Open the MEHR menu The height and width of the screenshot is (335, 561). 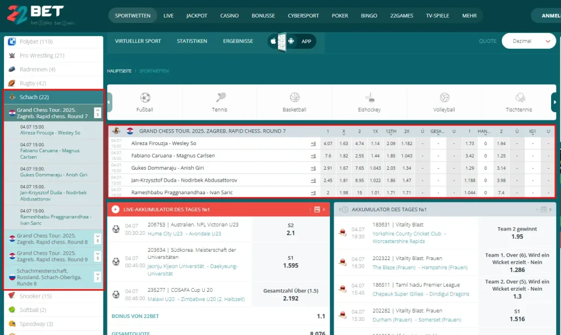[470, 16]
